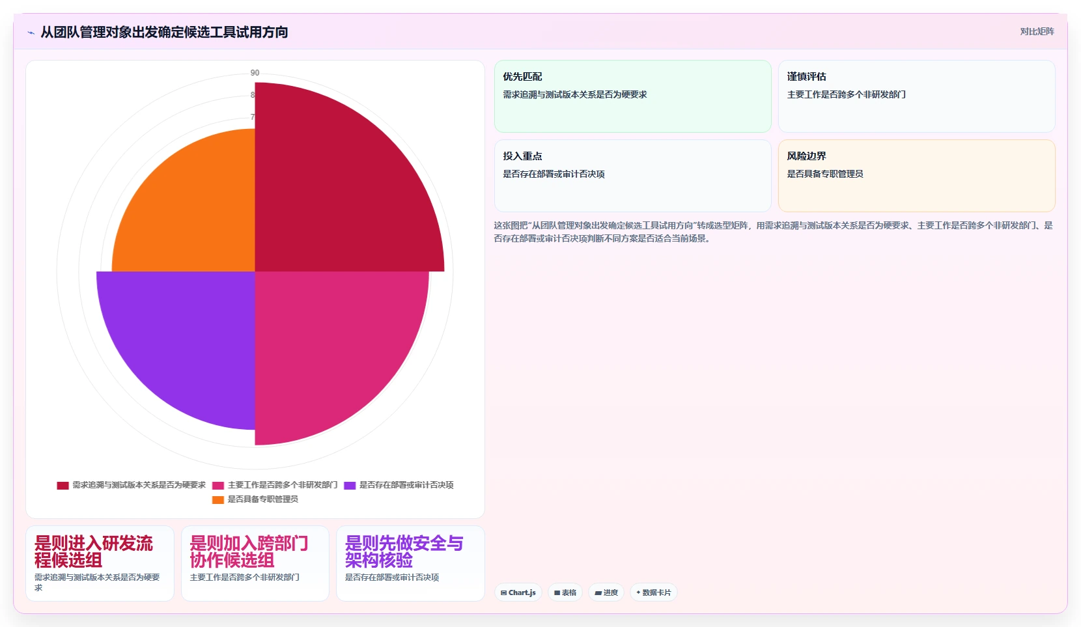The image size is (1081, 627).
Task: Open the 谨慎评估 matrix card
Action: (x=917, y=96)
